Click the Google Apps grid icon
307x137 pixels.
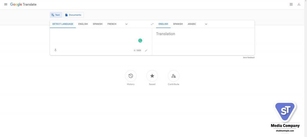(x=291, y=4)
